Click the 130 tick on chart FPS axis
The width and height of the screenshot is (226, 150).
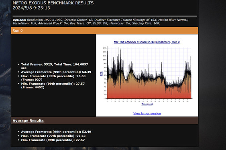(104, 48)
